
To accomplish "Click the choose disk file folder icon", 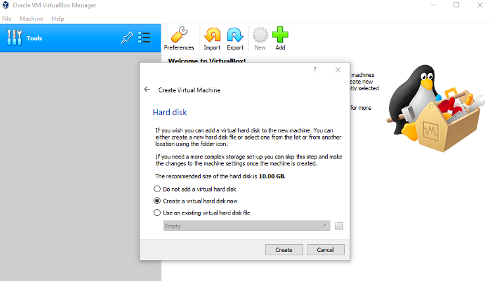I will point(339,226).
